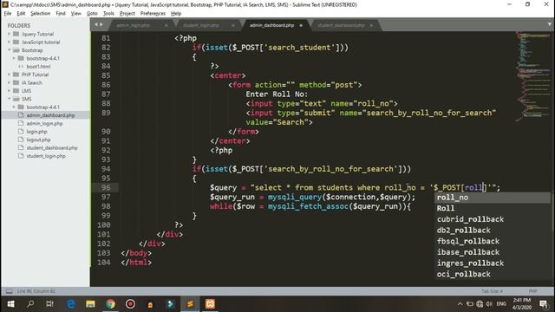
Task: Open boot1.html in the sidebar
Action: (x=38, y=67)
